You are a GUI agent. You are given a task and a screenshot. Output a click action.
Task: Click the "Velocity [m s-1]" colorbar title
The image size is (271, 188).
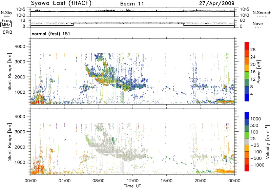268,142
